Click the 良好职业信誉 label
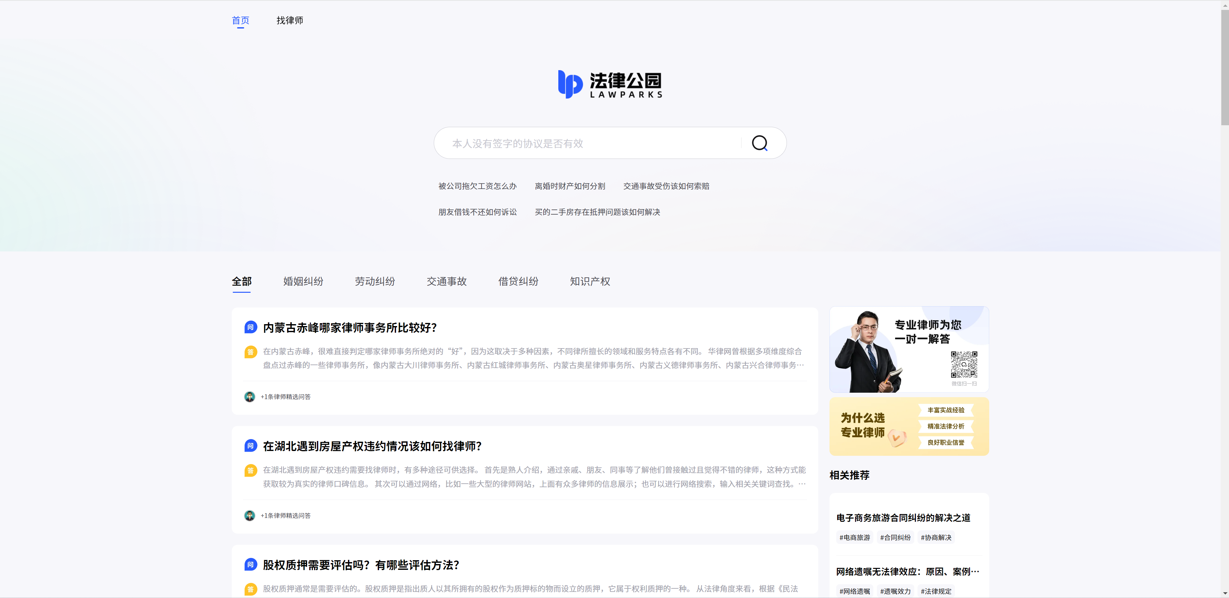This screenshot has width=1229, height=598. point(946,442)
